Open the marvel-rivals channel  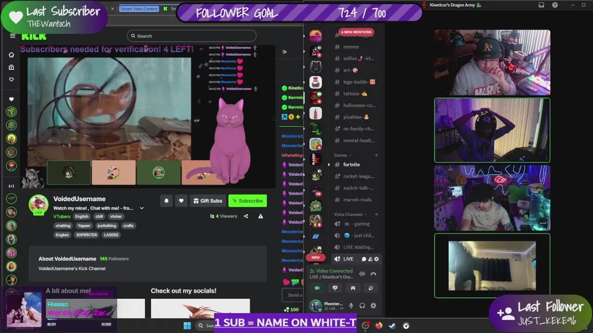pyautogui.click(x=355, y=200)
